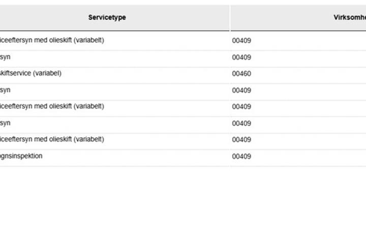The height and width of the screenshot is (244, 366).
Task: Click code 00409 beside the second olieskift entry
Action: [x=241, y=106]
